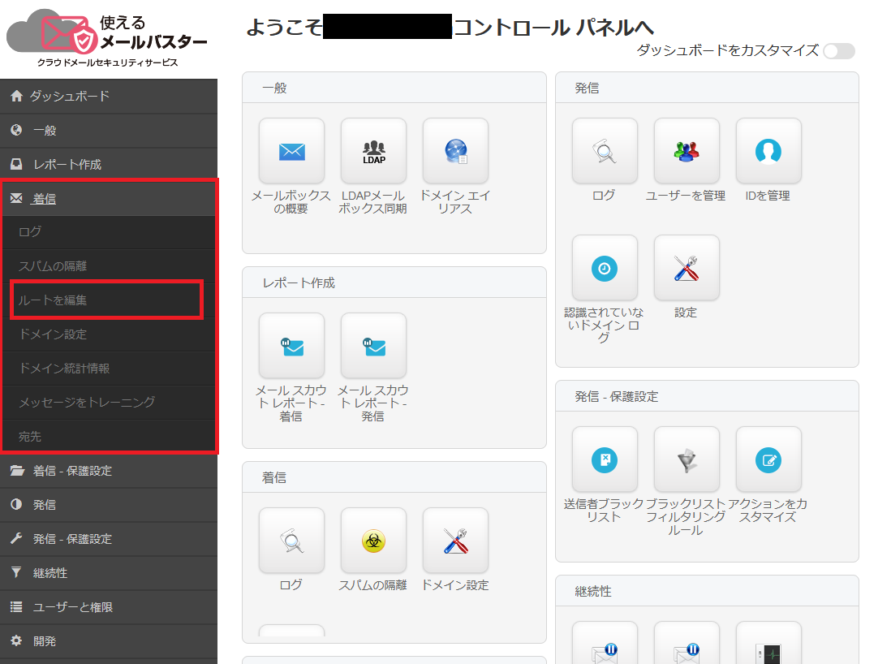Open ログ icon in 発信 panel
Screen dimensions: 891x664
tap(605, 151)
